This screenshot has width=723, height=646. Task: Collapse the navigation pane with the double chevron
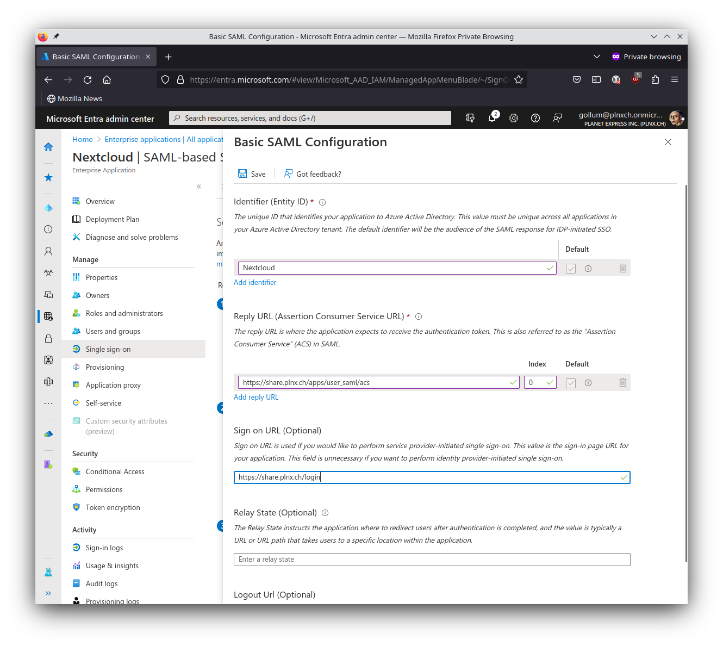point(199,186)
